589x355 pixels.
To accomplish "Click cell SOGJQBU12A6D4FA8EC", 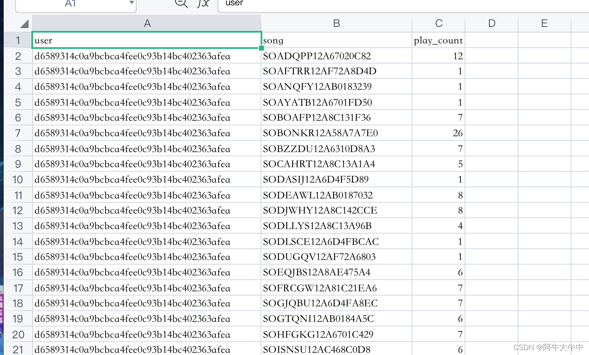I will click(x=337, y=303).
